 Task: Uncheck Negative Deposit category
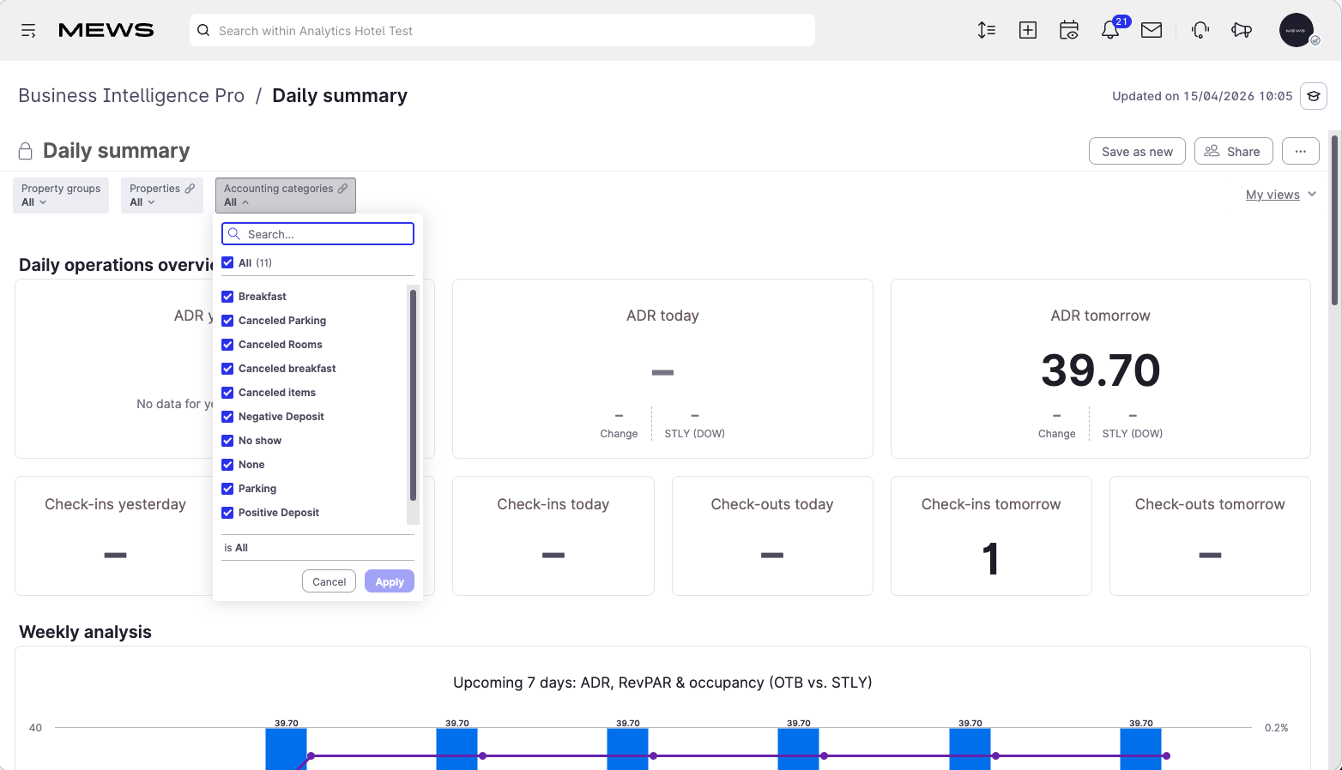point(227,417)
